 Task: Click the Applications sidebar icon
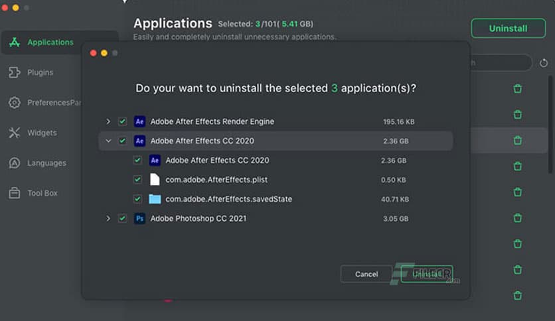tap(15, 42)
